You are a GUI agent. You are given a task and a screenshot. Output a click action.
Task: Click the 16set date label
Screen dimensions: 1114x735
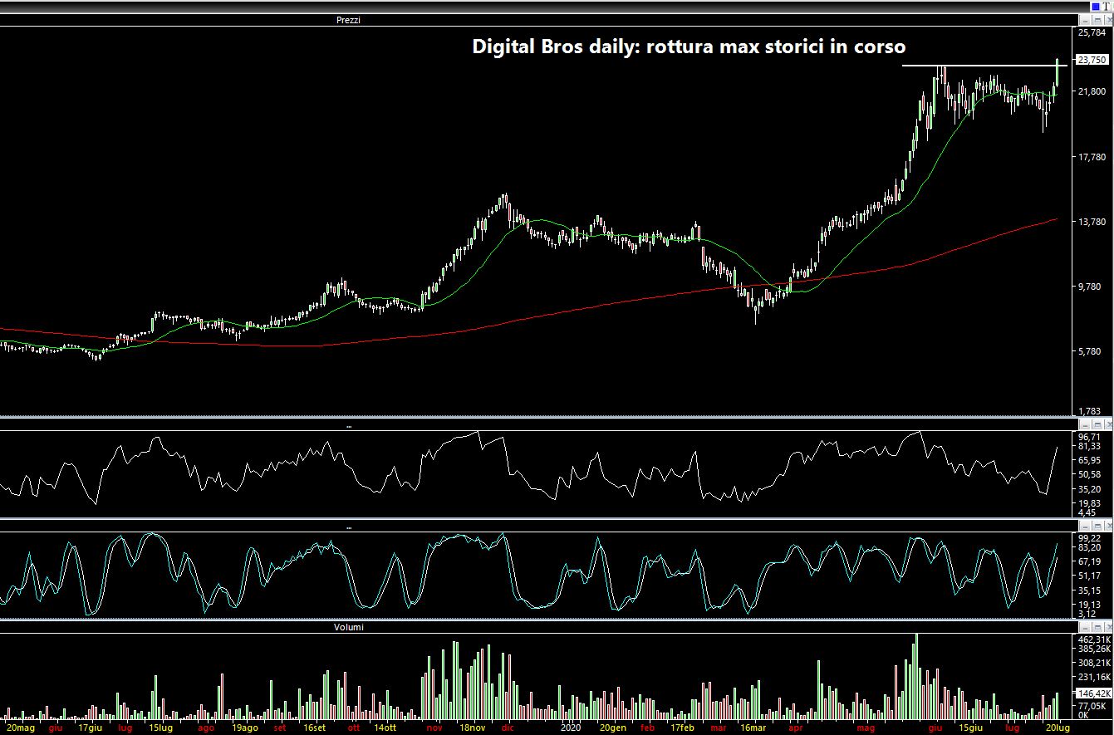pyautogui.click(x=313, y=728)
